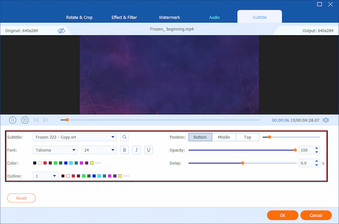
Task: Click the position offset slider handle
Action: (270, 137)
